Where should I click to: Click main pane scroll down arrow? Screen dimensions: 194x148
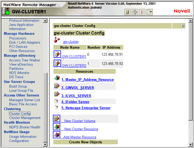(190, 144)
